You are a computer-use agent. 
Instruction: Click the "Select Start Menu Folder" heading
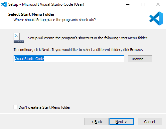click(x=32, y=14)
